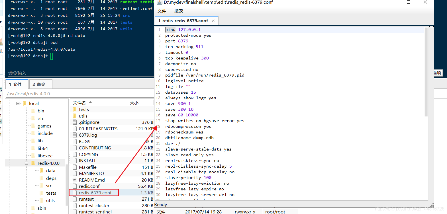Click the redis-4.0.0 folder icon in the tree
447x214 pixels.
(x=33, y=163)
